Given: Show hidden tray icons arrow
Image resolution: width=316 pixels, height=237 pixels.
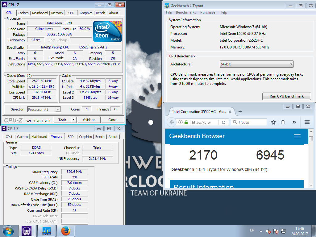Looking at the screenshot, I should 261,231.
